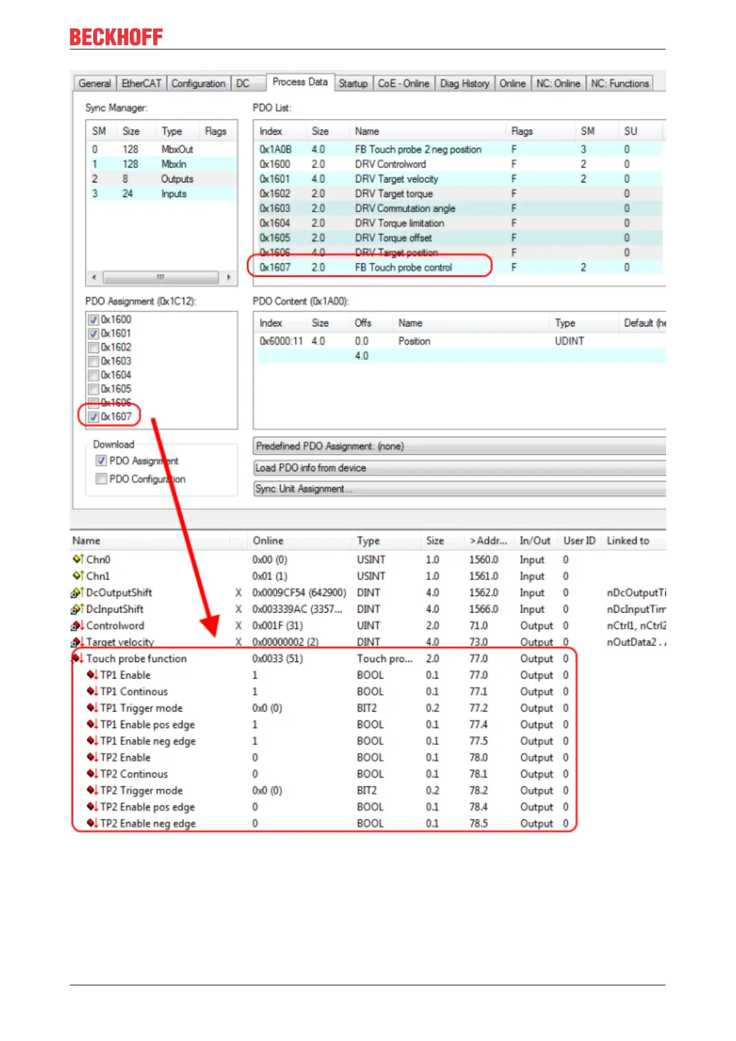The width and height of the screenshot is (736, 1041).
Task: Click the Predefined PDO Assignment button
Action: tap(460, 446)
